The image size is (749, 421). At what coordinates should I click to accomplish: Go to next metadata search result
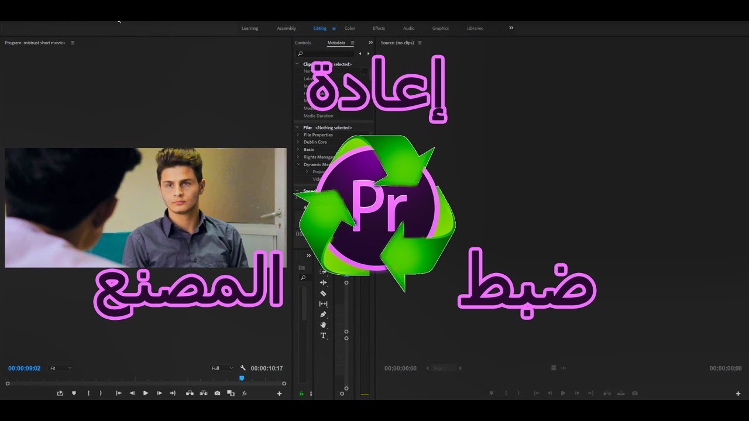[x=368, y=54]
